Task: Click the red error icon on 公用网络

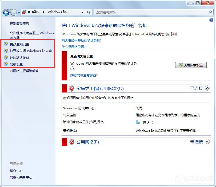Action: (x=71, y=142)
